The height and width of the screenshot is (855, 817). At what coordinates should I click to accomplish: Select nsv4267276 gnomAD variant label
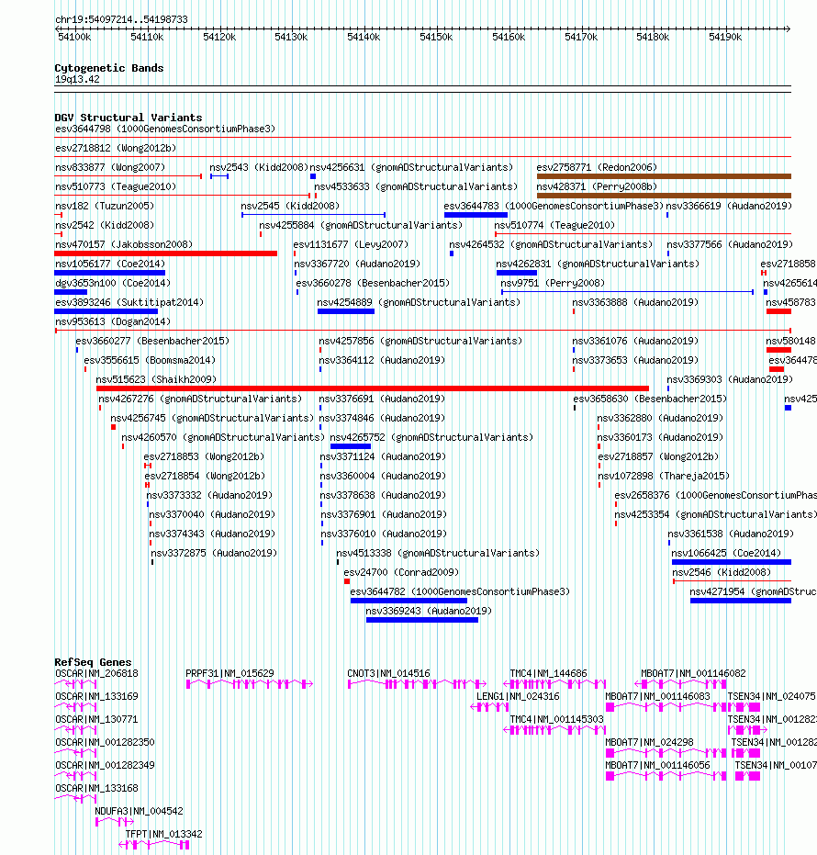click(x=200, y=399)
